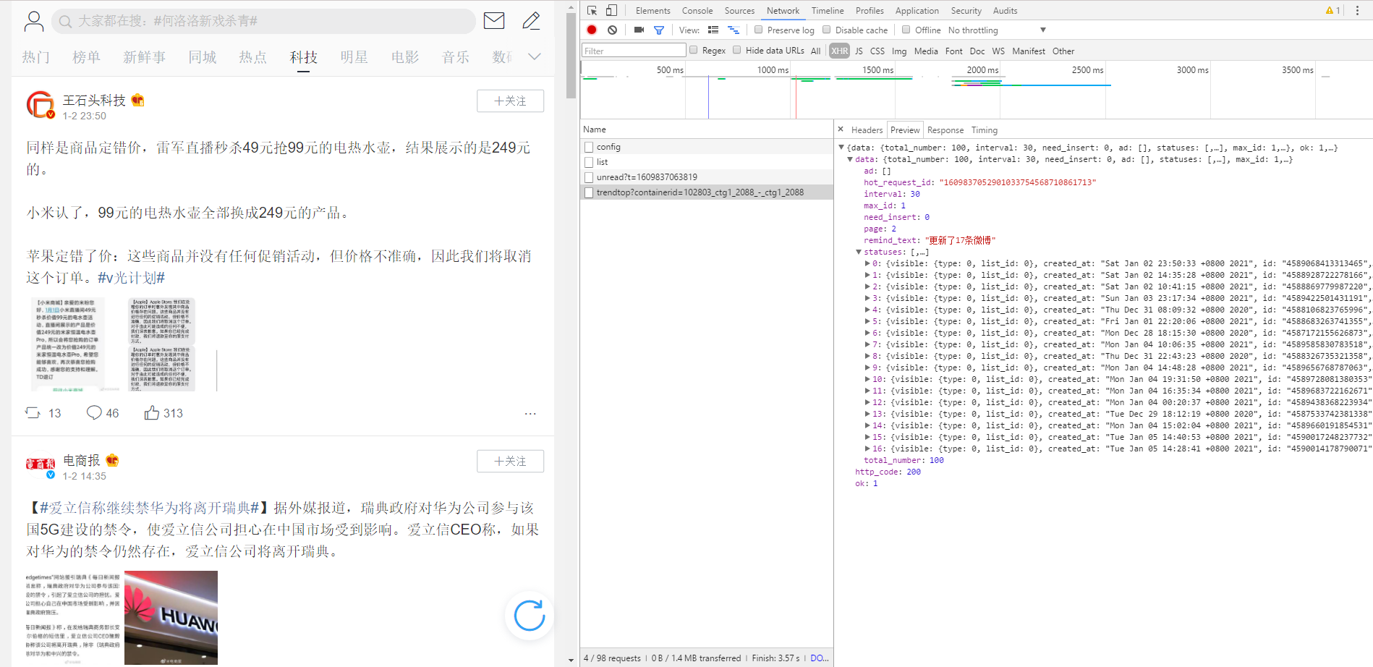Expand statuses item 10

(x=867, y=379)
